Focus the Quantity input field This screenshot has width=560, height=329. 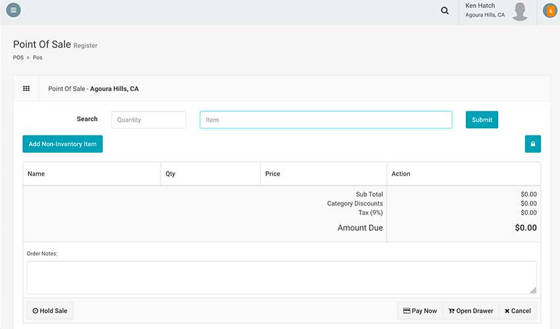[148, 120]
